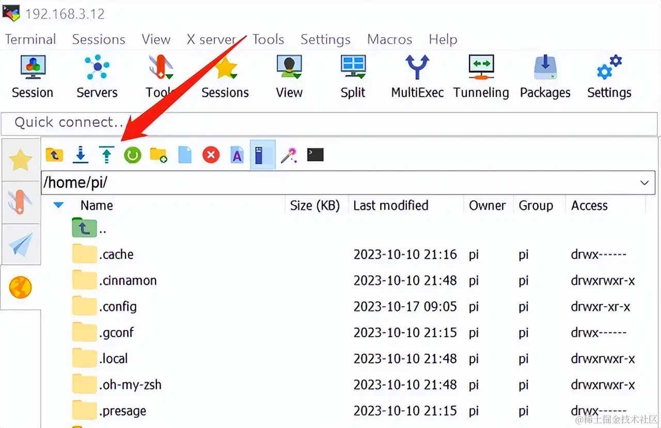This screenshot has height=428, width=661.
Task: Select the .gconf folder
Action: click(103, 333)
